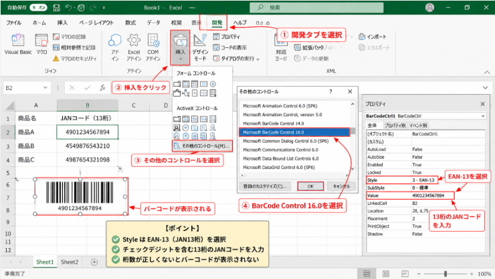
Task: Select the 開発 (Developer) tab
Action: pos(217,23)
